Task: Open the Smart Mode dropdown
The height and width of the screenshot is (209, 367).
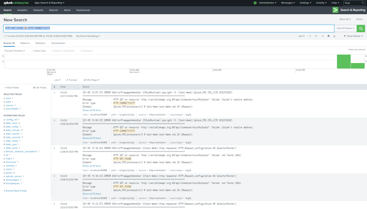Action: click(x=353, y=36)
